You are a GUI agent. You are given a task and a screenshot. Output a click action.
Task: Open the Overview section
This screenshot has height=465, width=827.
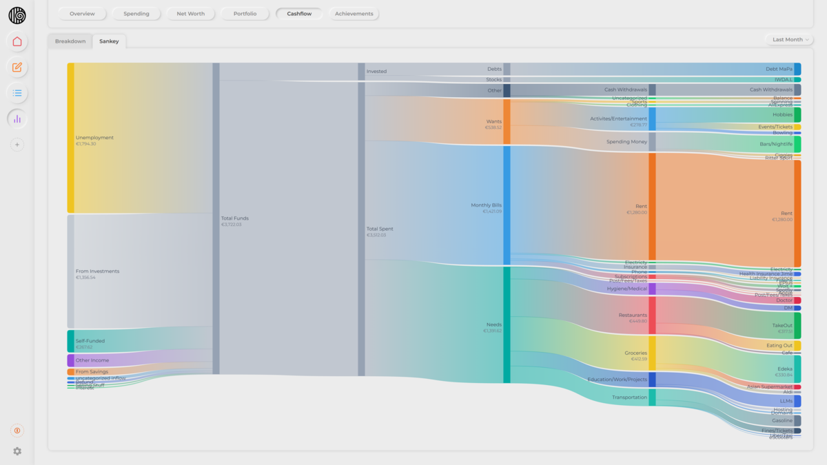[x=82, y=14]
